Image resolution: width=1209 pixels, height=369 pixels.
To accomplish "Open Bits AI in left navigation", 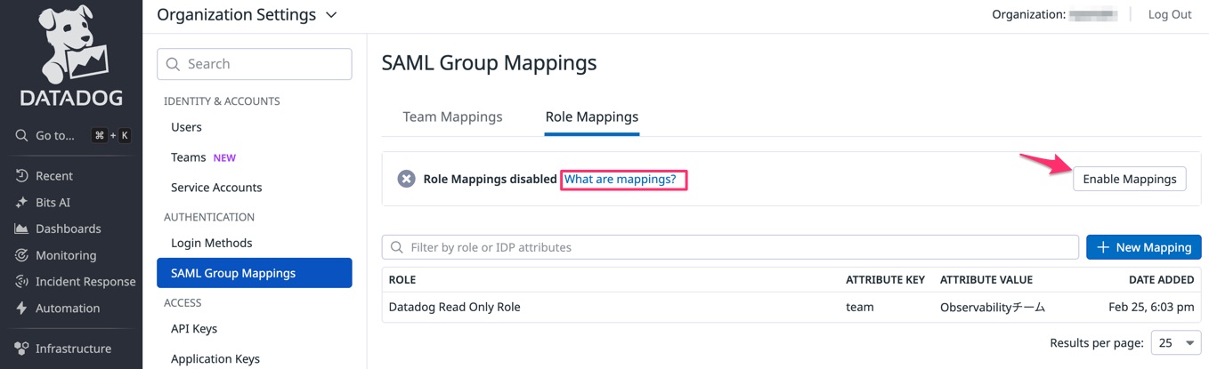I will (x=53, y=203).
